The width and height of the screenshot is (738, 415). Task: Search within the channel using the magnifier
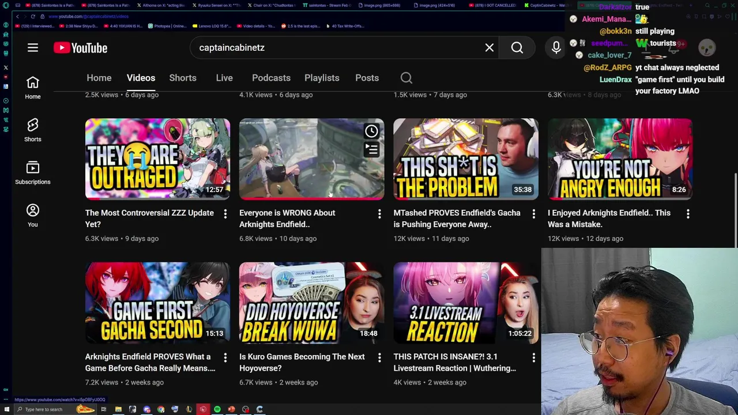[x=406, y=78]
